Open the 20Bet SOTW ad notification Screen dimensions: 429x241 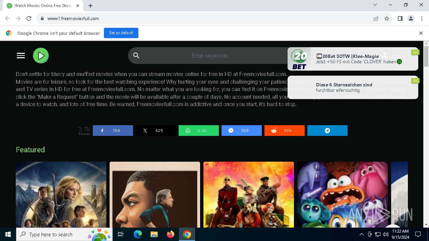click(x=353, y=59)
